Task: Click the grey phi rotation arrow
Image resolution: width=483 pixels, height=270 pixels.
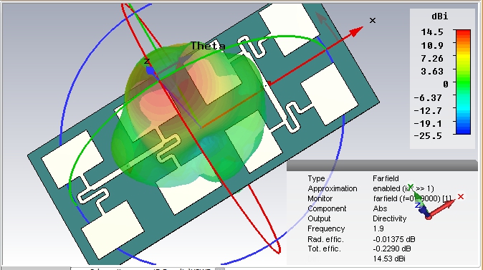Action: (324, 23)
